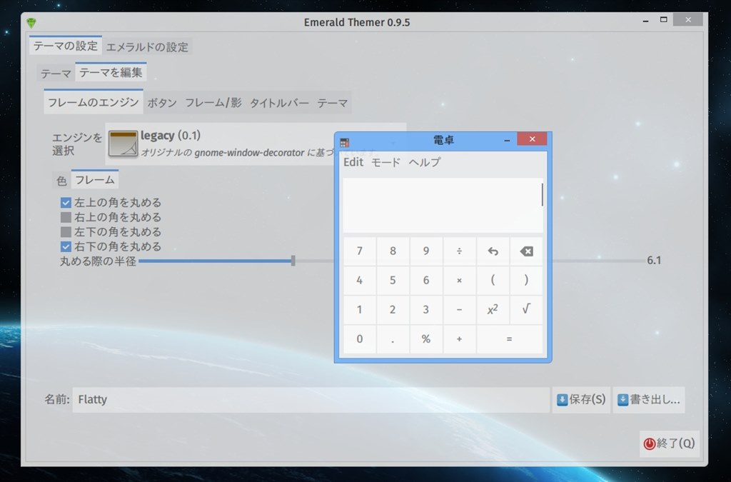Image resolution: width=731 pixels, height=482 pixels.
Task: Click the equals key in calculator
Action: click(x=510, y=339)
